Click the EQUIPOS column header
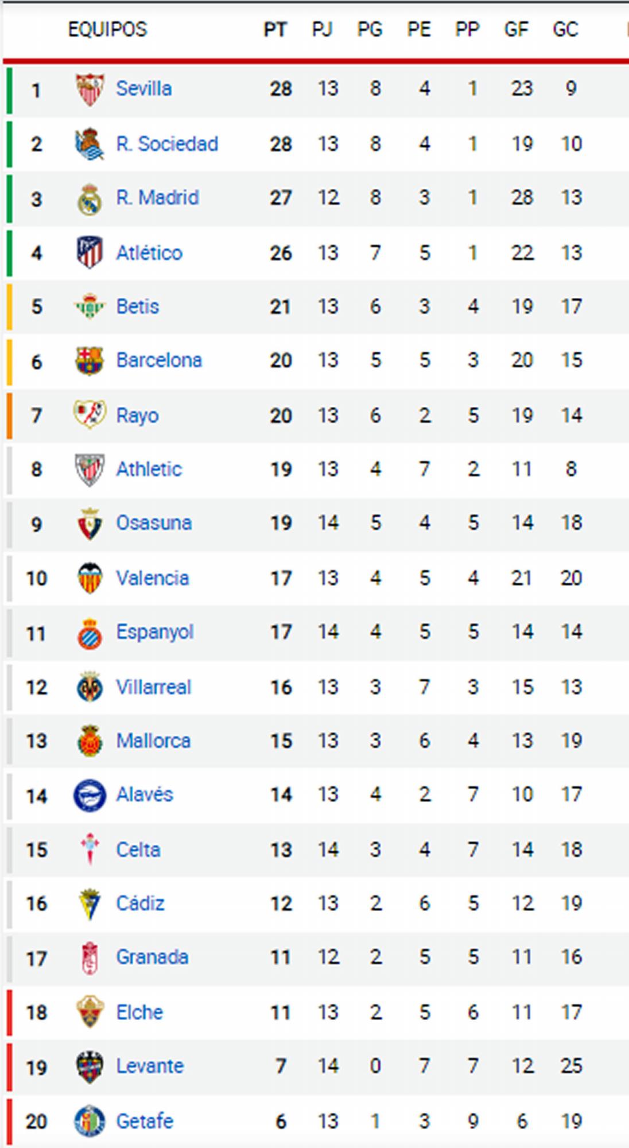This screenshot has width=629, height=1148. pyautogui.click(x=108, y=29)
